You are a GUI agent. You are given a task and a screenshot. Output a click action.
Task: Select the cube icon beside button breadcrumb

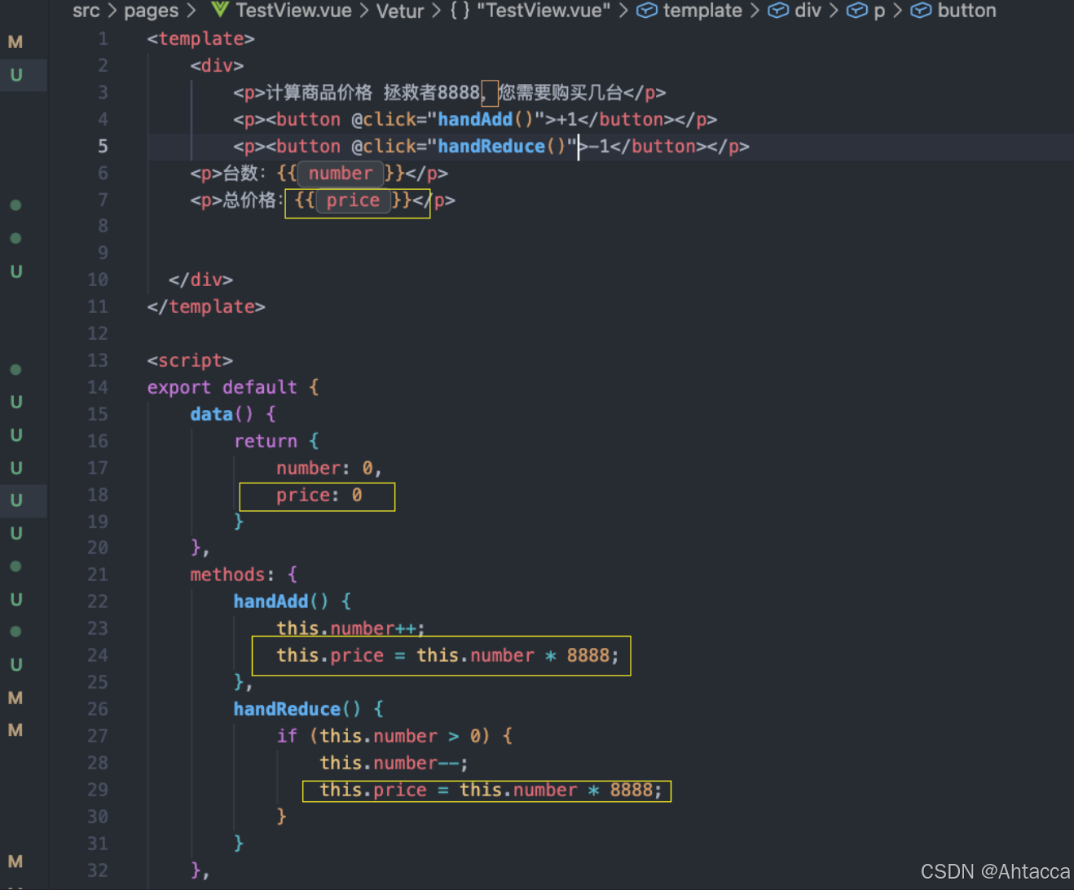tap(921, 11)
